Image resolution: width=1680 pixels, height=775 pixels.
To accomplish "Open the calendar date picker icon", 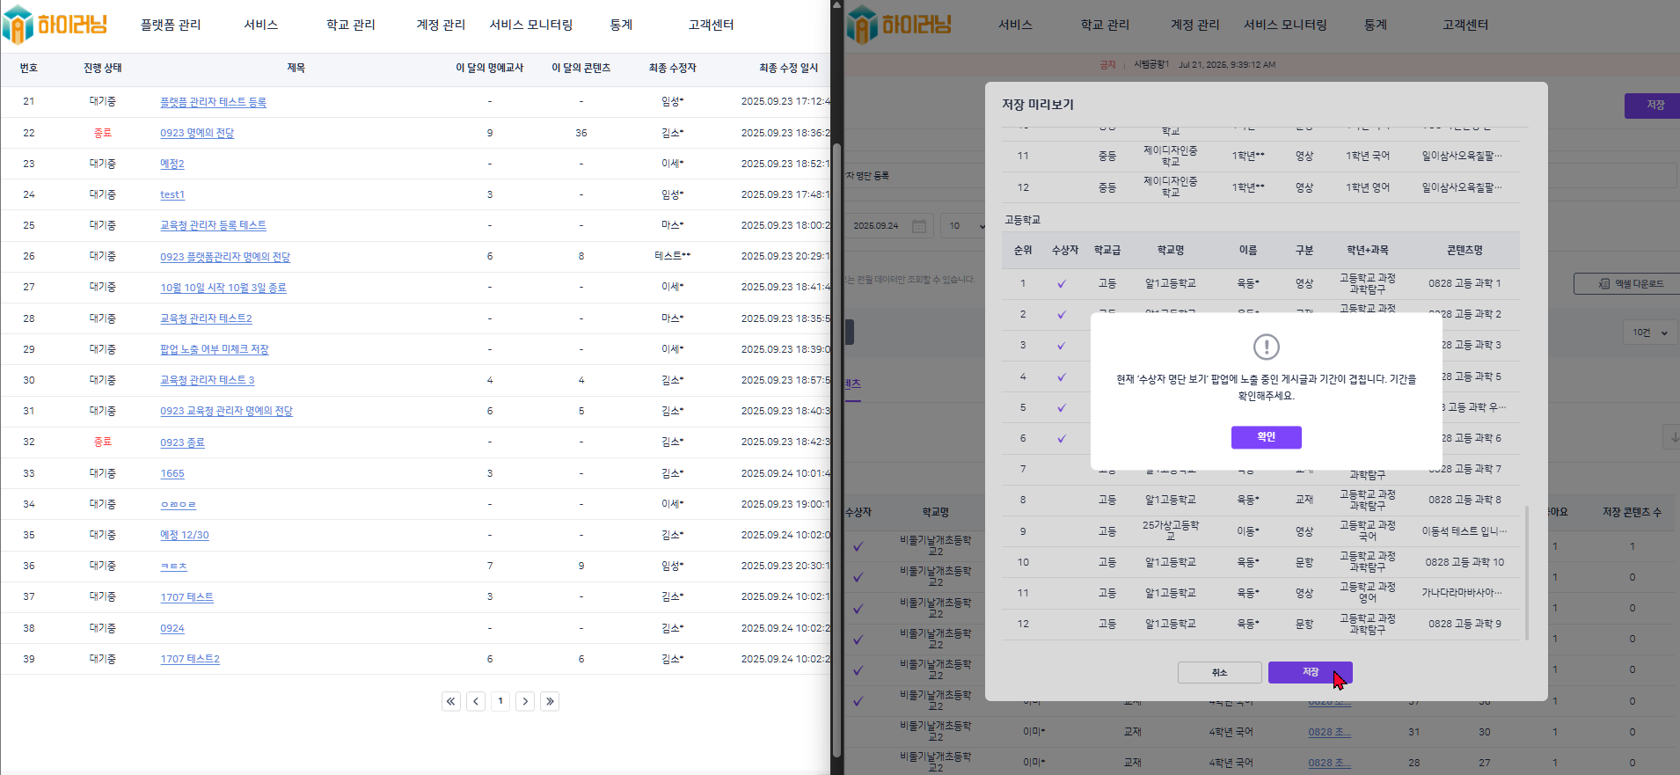I will 919,226.
